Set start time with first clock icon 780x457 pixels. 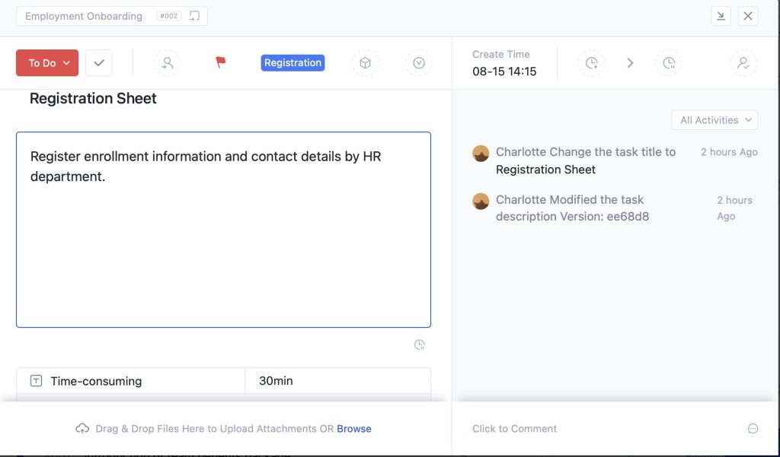click(591, 63)
